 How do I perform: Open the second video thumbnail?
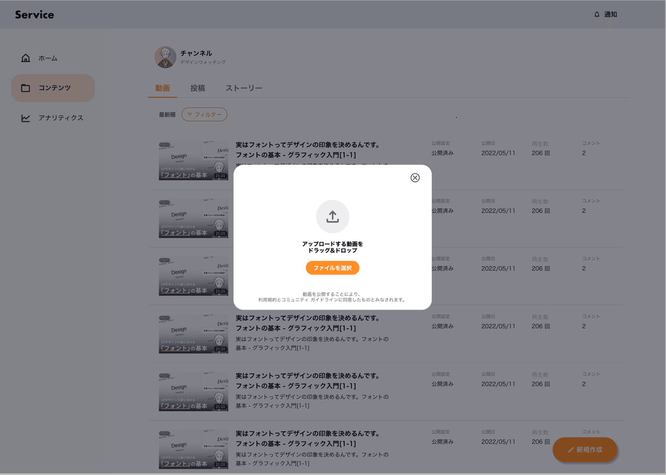pos(193,218)
